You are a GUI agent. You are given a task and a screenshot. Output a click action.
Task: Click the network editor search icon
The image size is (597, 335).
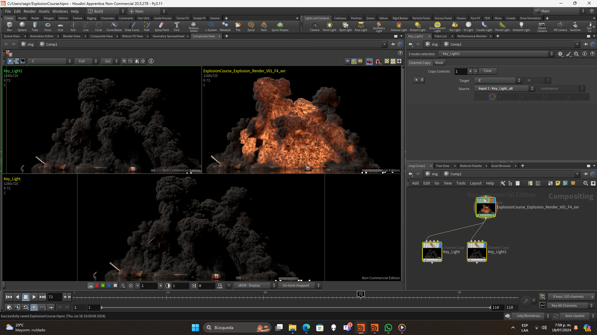point(585,183)
